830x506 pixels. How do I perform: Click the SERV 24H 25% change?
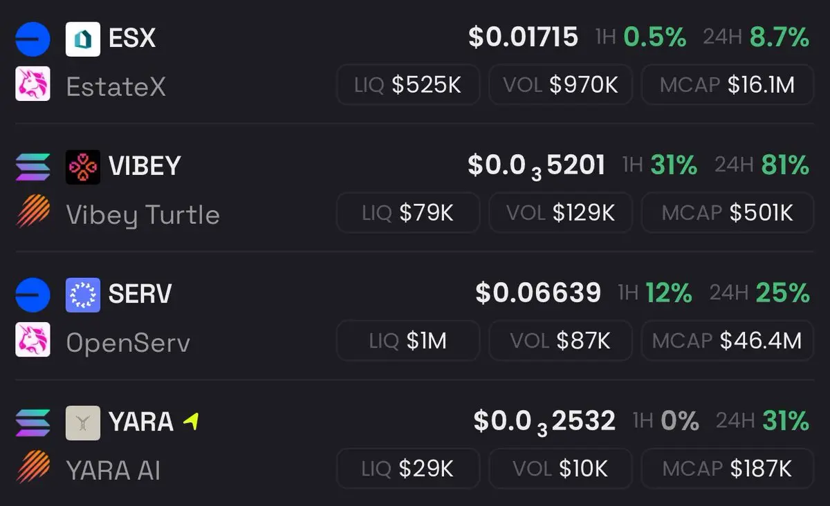tap(759, 293)
